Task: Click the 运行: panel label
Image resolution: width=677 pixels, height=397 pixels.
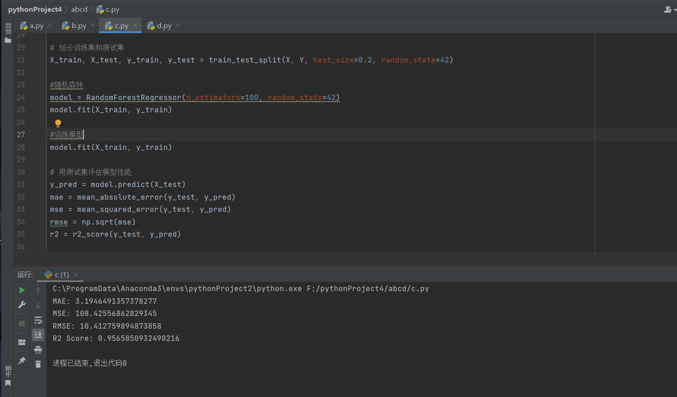Action: pyautogui.click(x=25, y=275)
